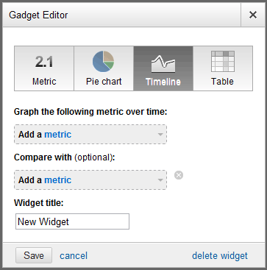Screen dimensions: 267x270
Task: Click the Timeline tab label
Action: point(163,82)
